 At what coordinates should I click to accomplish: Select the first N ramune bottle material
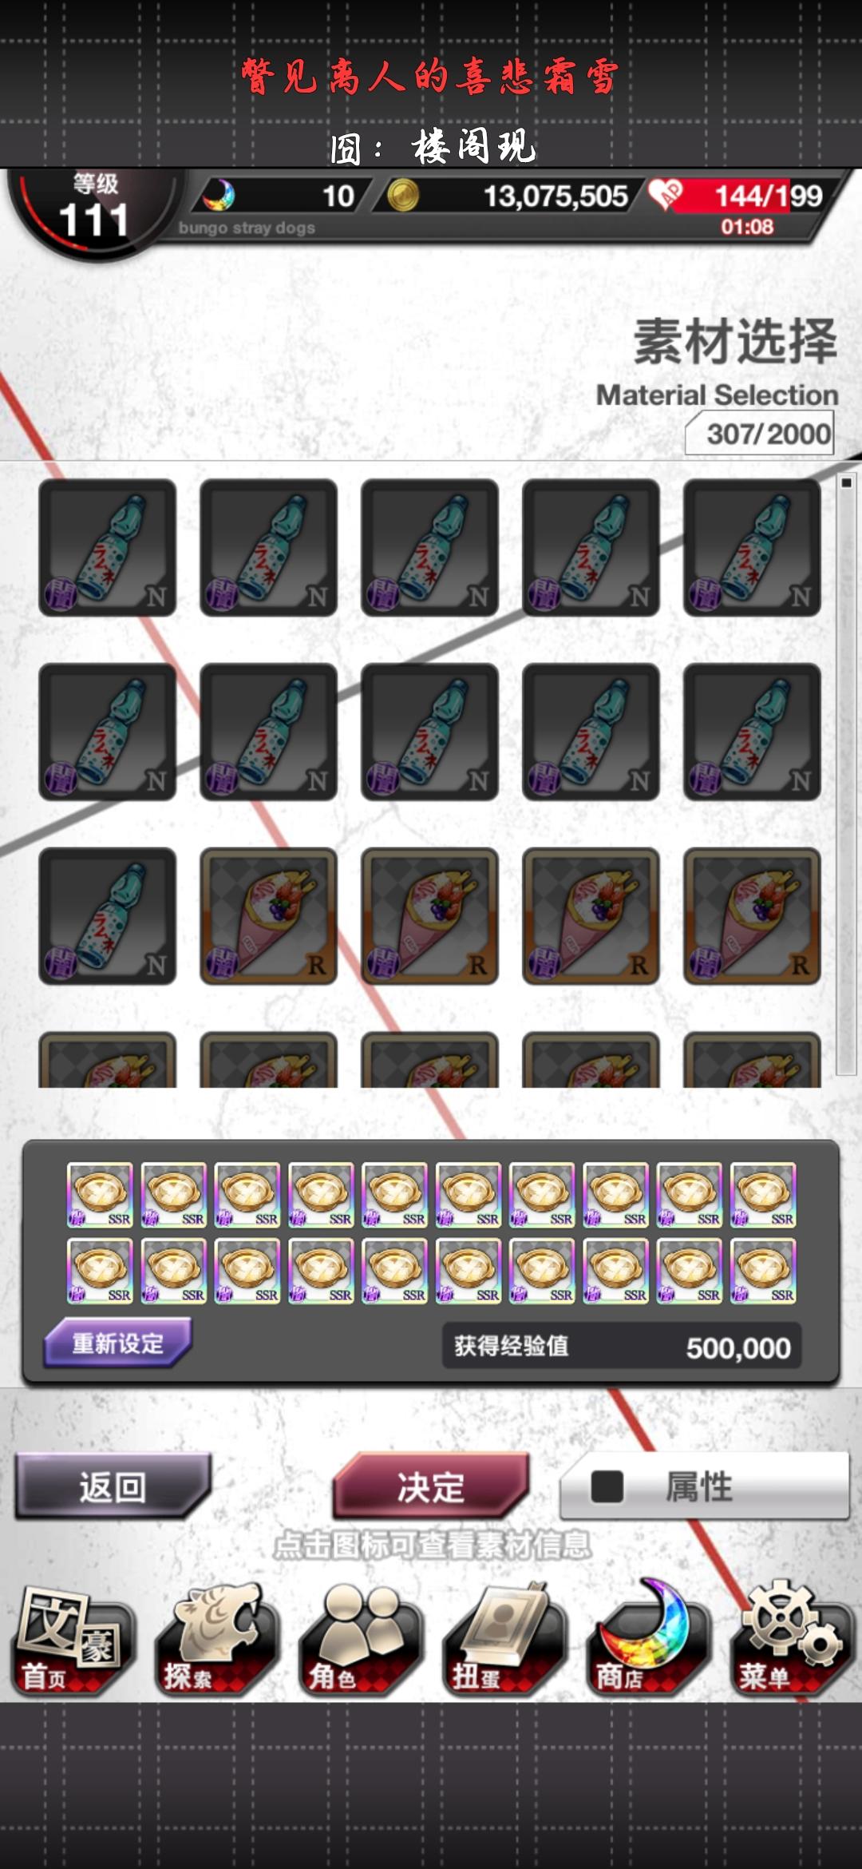[108, 548]
